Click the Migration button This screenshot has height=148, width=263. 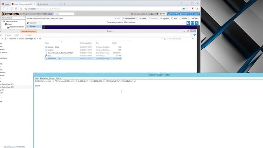click(x=164, y=18)
